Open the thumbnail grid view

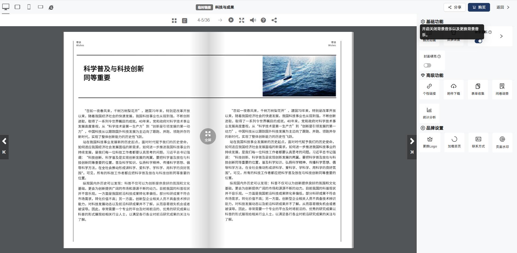click(x=174, y=21)
